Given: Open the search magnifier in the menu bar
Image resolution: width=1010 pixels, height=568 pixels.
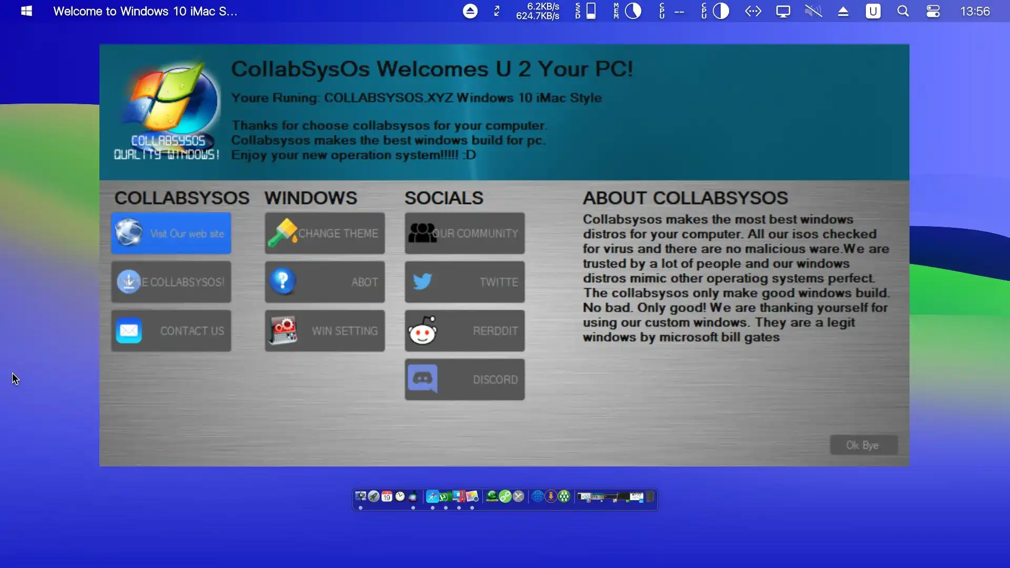Looking at the screenshot, I should click(903, 11).
